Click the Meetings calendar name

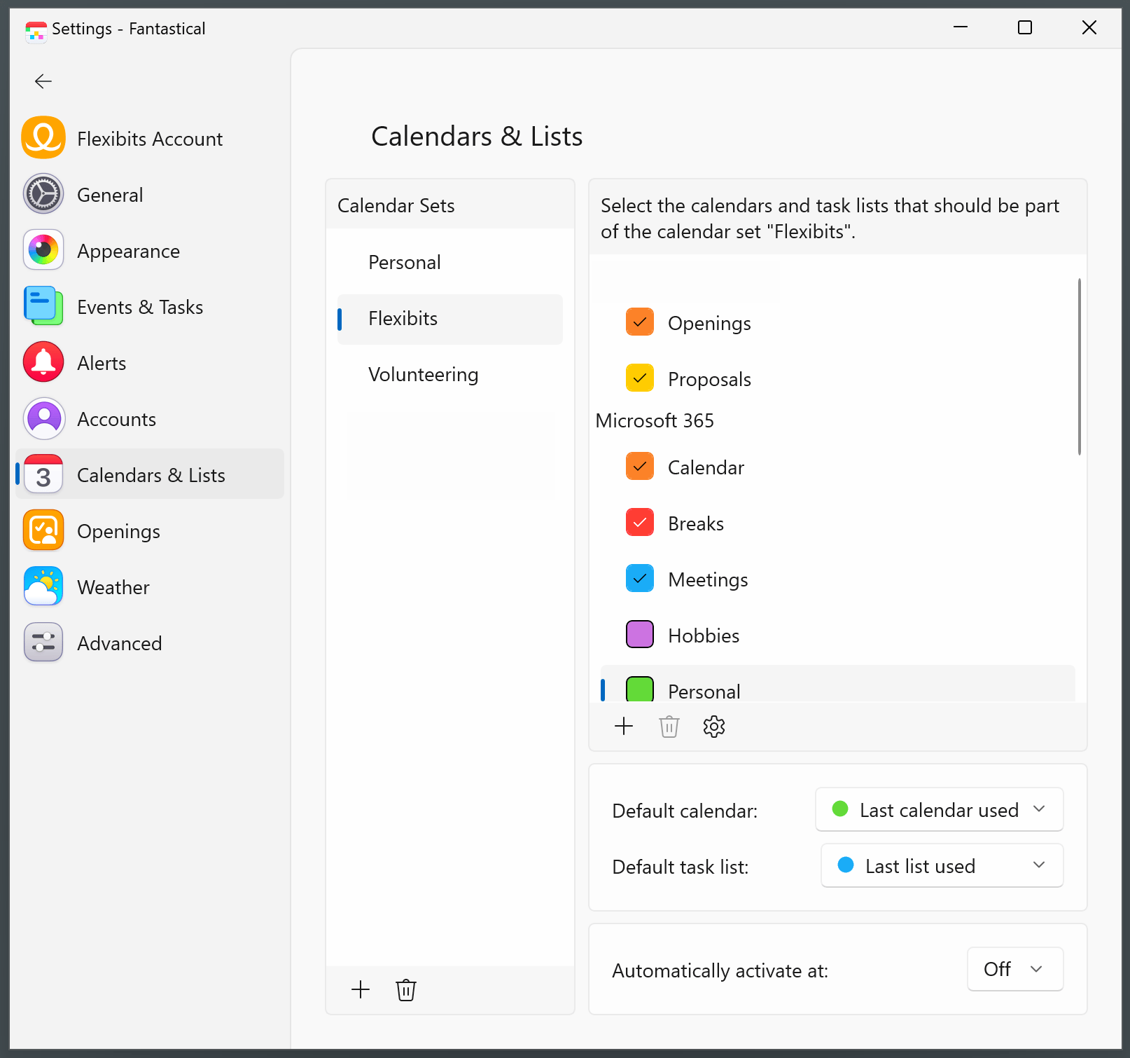(x=708, y=580)
